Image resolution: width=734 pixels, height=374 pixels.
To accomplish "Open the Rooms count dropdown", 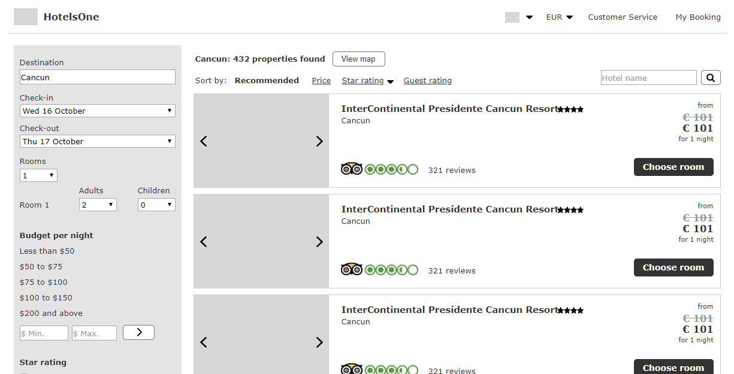I will (x=38, y=175).
